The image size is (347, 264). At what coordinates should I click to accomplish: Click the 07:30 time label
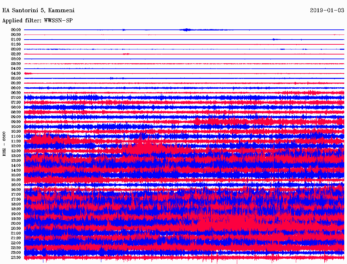[16, 103]
